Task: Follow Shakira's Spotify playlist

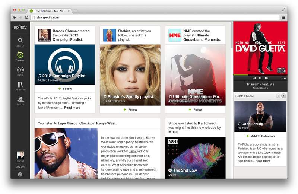Action: pyautogui.click(x=130, y=109)
